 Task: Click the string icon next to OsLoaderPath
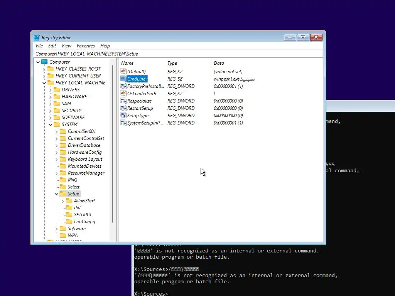tap(123, 93)
